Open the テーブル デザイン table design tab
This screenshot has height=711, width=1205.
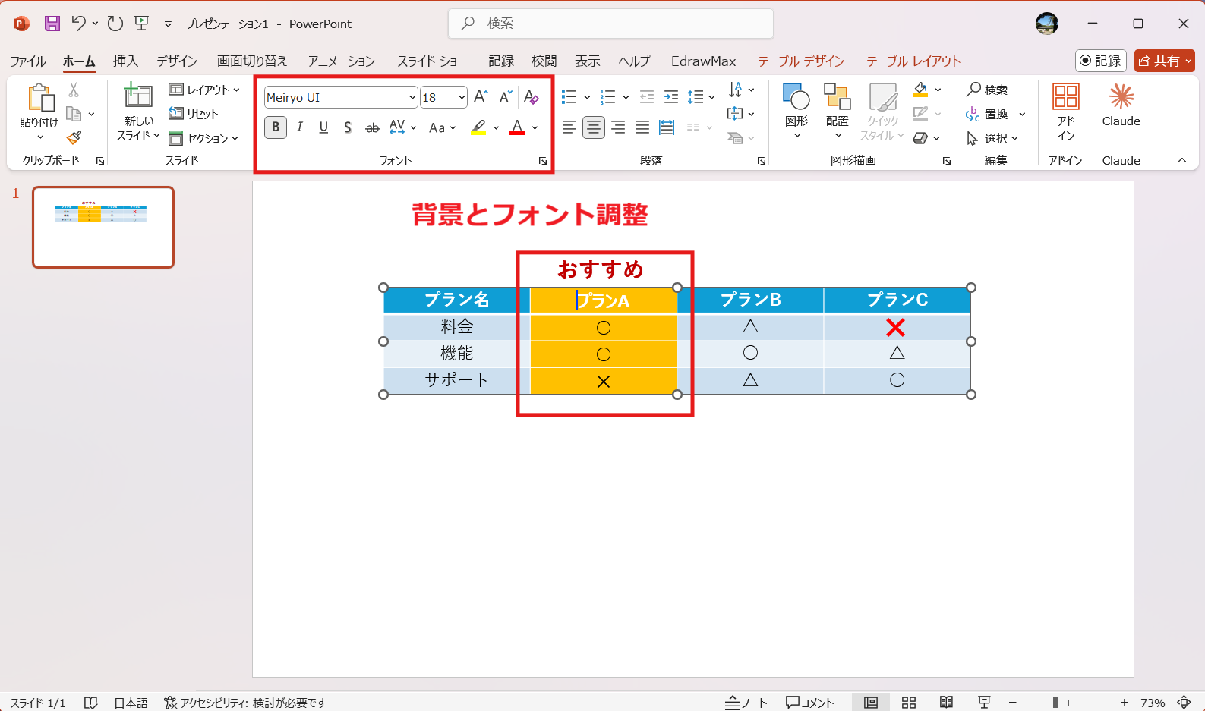801,61
